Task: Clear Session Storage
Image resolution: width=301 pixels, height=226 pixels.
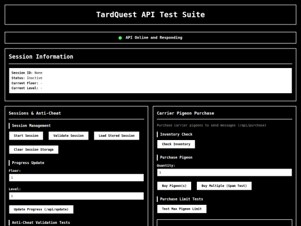Action: [33, 150]
